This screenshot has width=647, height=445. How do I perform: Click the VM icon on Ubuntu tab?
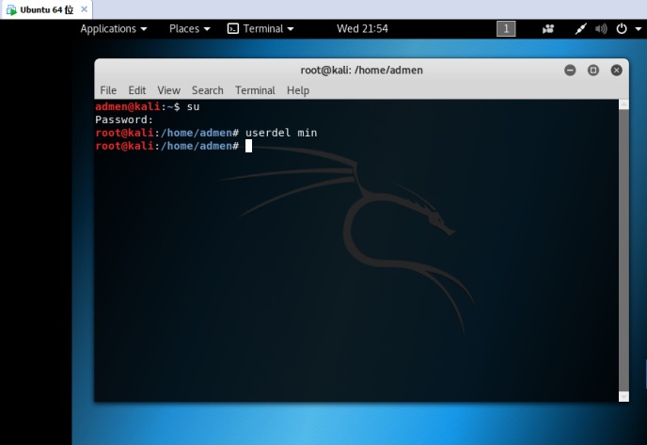point(11,10)
